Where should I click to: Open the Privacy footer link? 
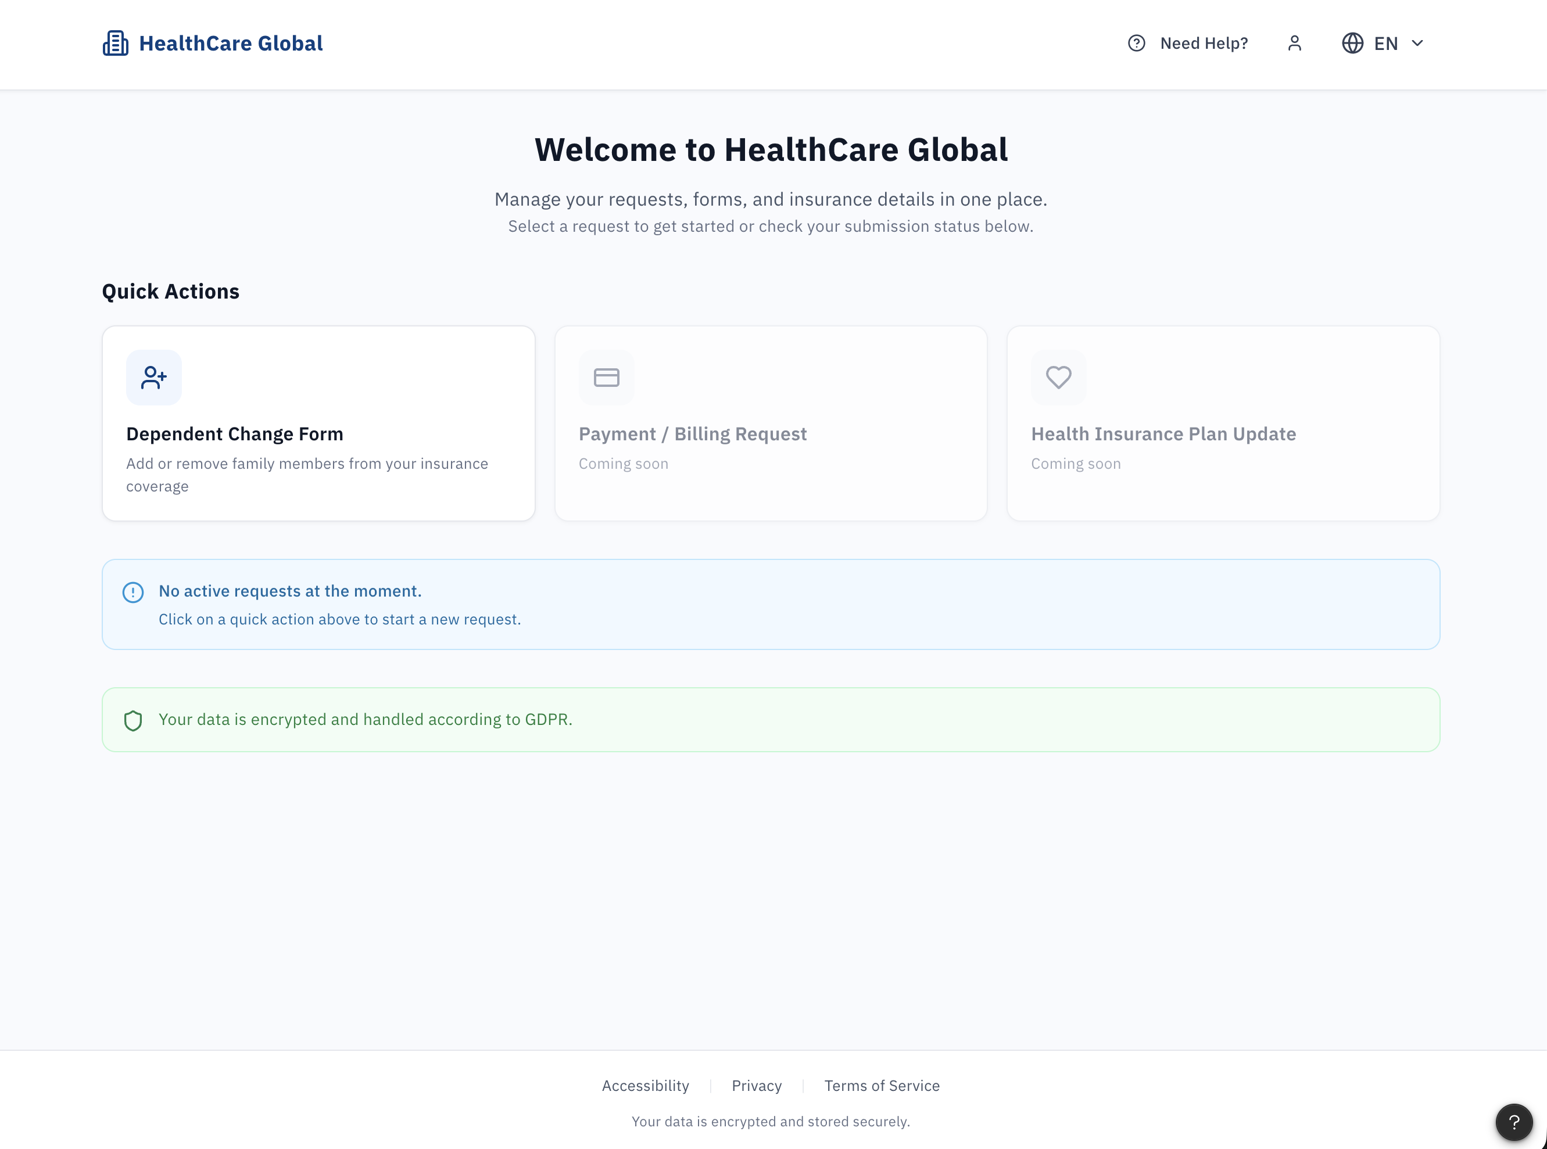(x=757, y=1086)
